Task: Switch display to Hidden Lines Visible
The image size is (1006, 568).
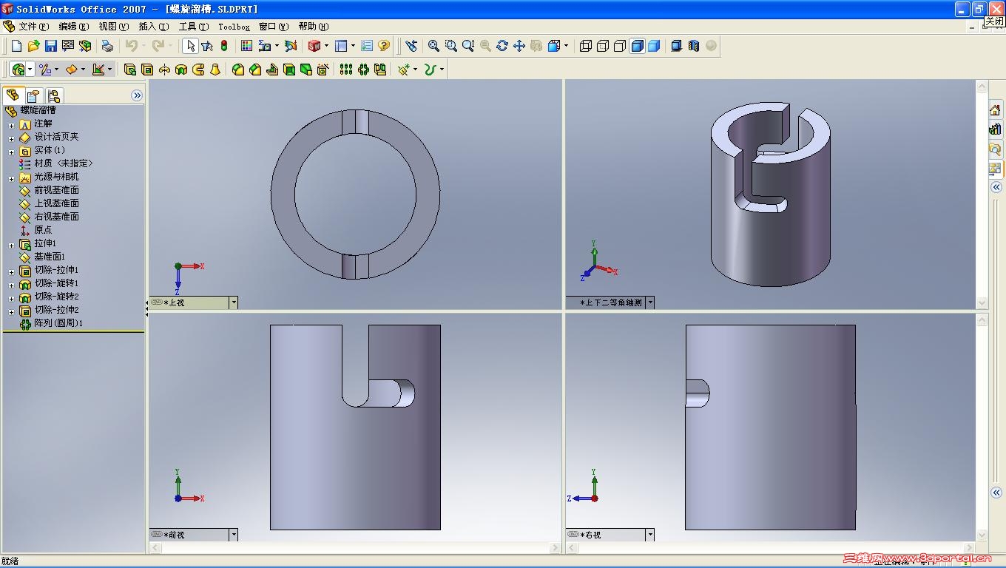Action: point(603,46)
